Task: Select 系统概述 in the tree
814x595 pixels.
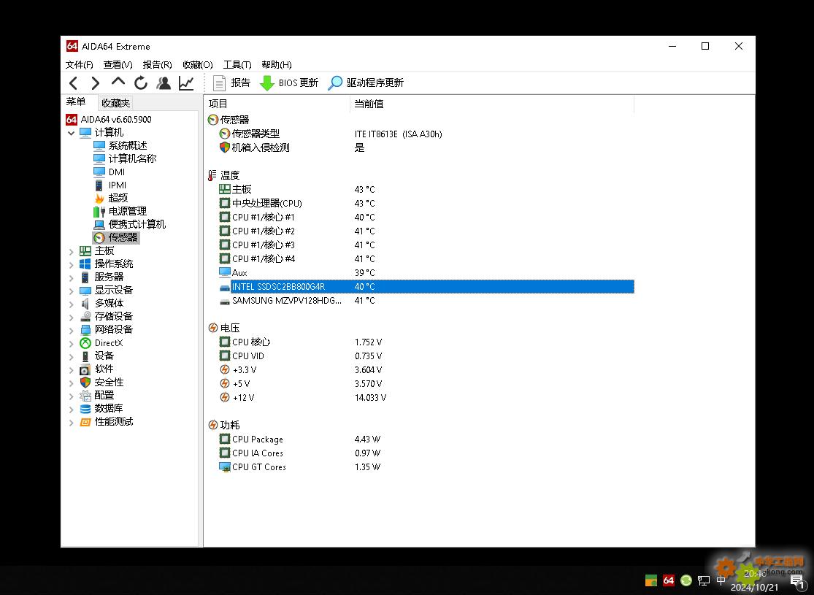Action: 120,145
